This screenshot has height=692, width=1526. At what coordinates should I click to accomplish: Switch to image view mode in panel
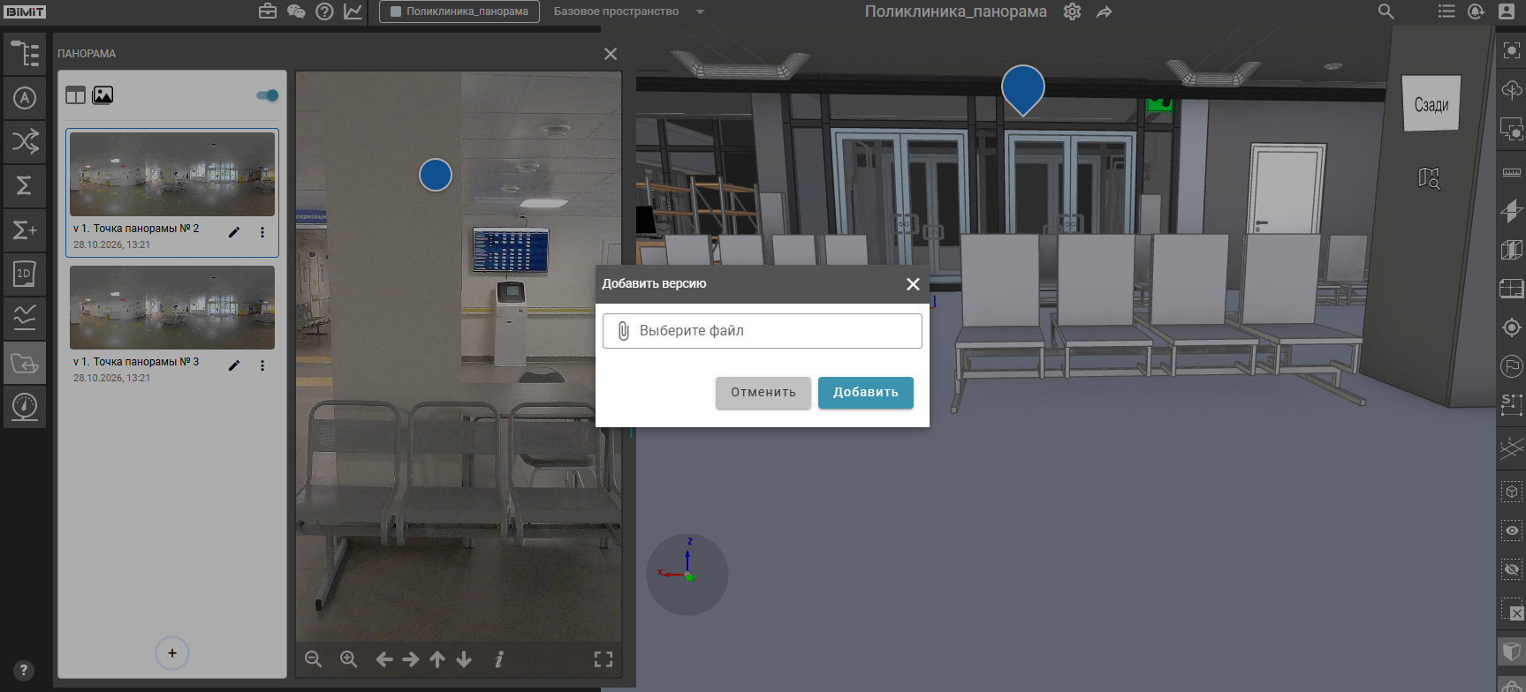click(102, 95)
